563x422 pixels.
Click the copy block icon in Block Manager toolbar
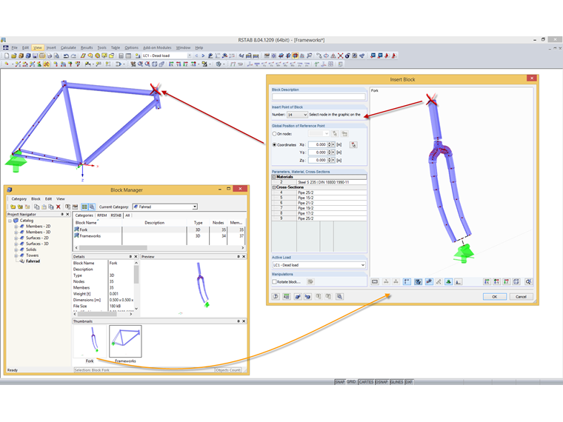coord(36,207)
